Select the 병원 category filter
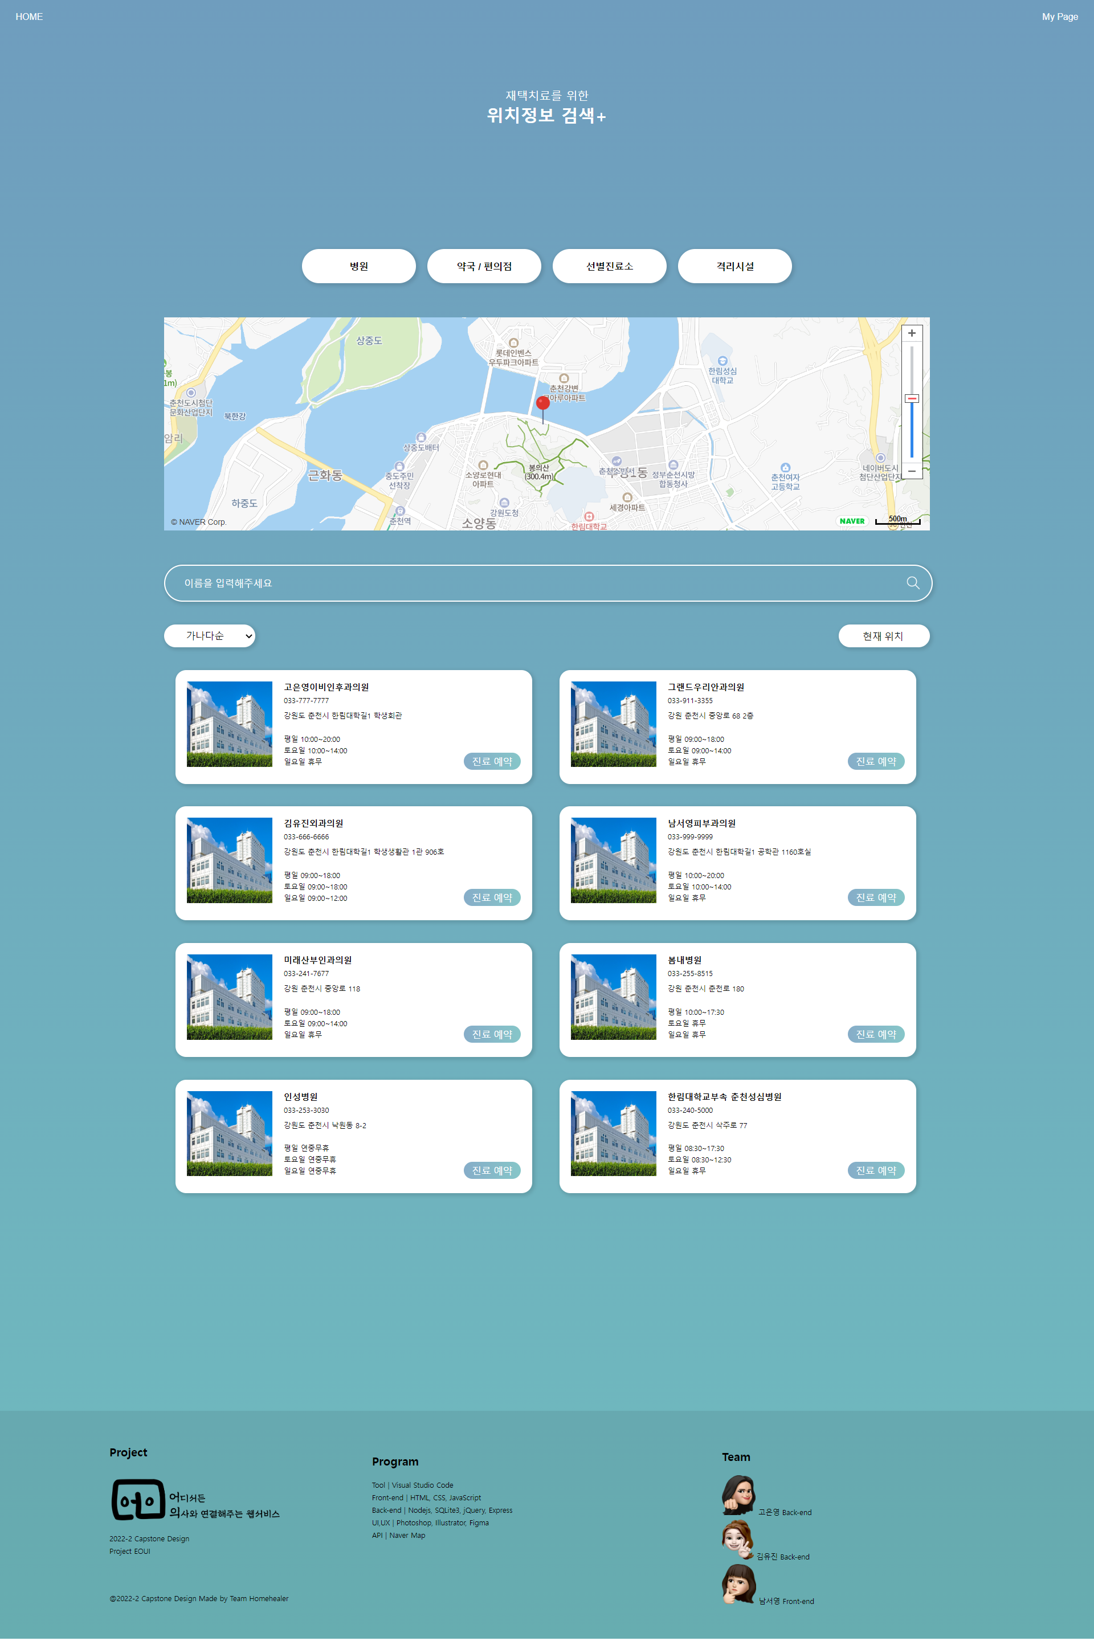The height and width of the screenshot is (1641, 1094). click(x=358, y=266)
